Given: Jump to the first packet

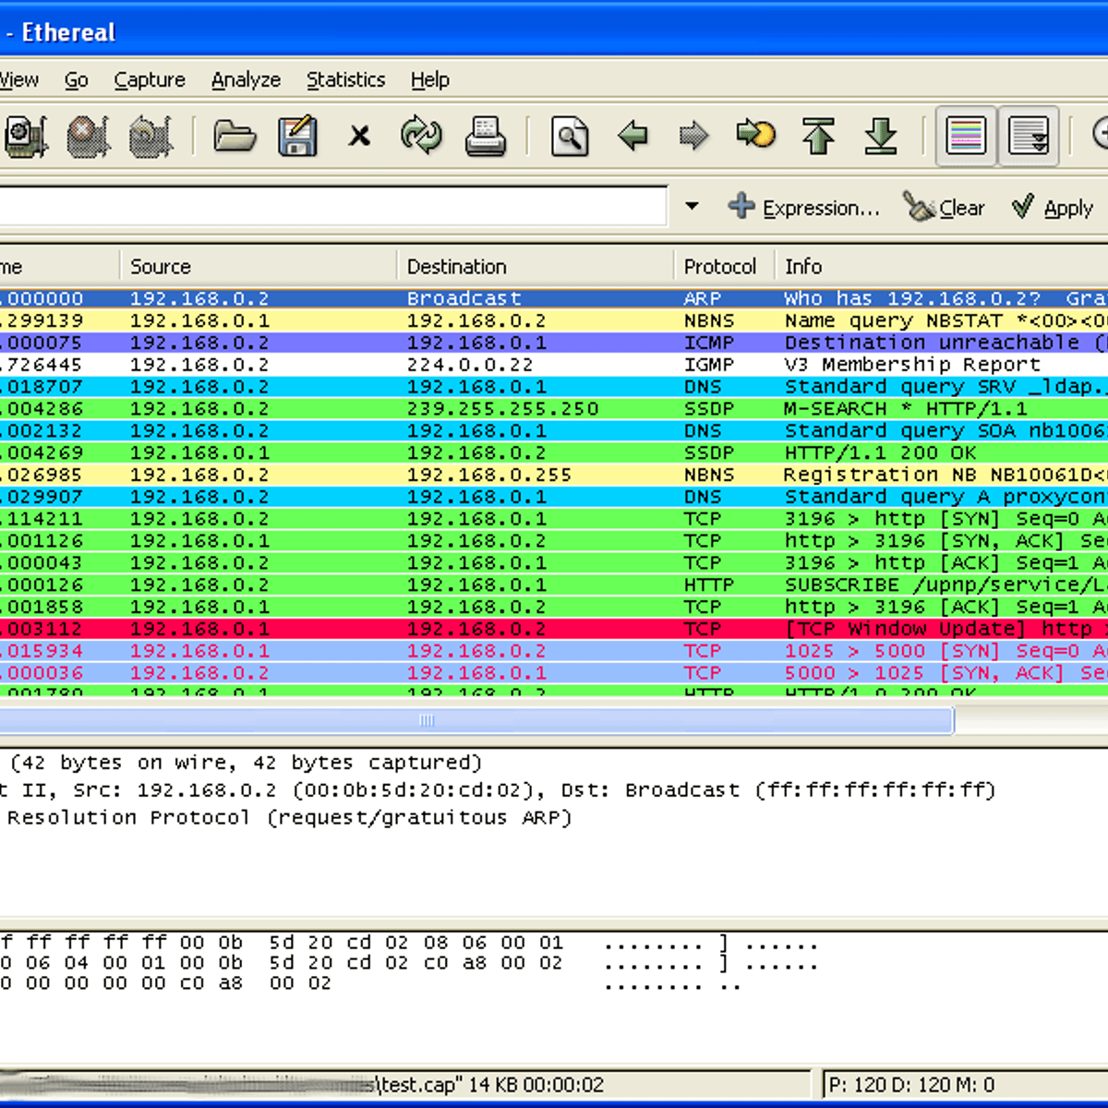Looking at the screenshot, I should [x=818, y=137].
